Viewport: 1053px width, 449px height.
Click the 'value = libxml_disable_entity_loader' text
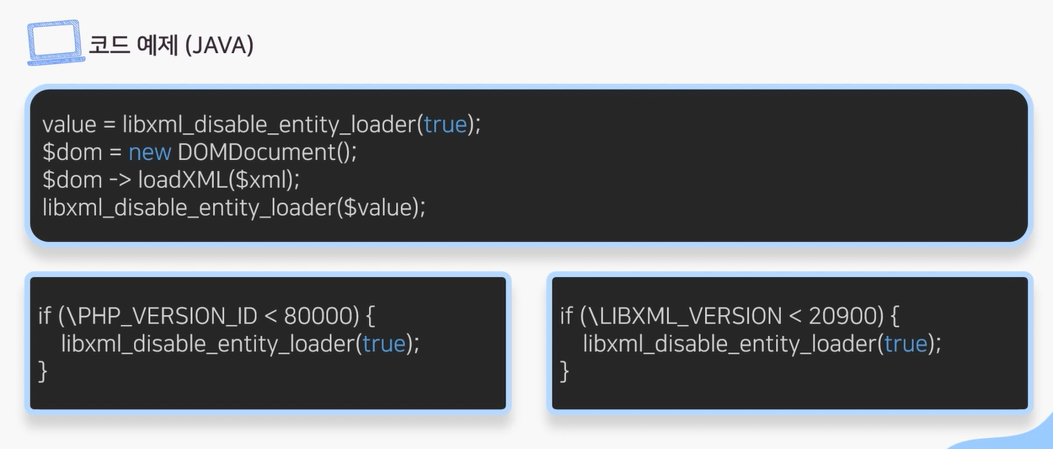click(229, 125)
